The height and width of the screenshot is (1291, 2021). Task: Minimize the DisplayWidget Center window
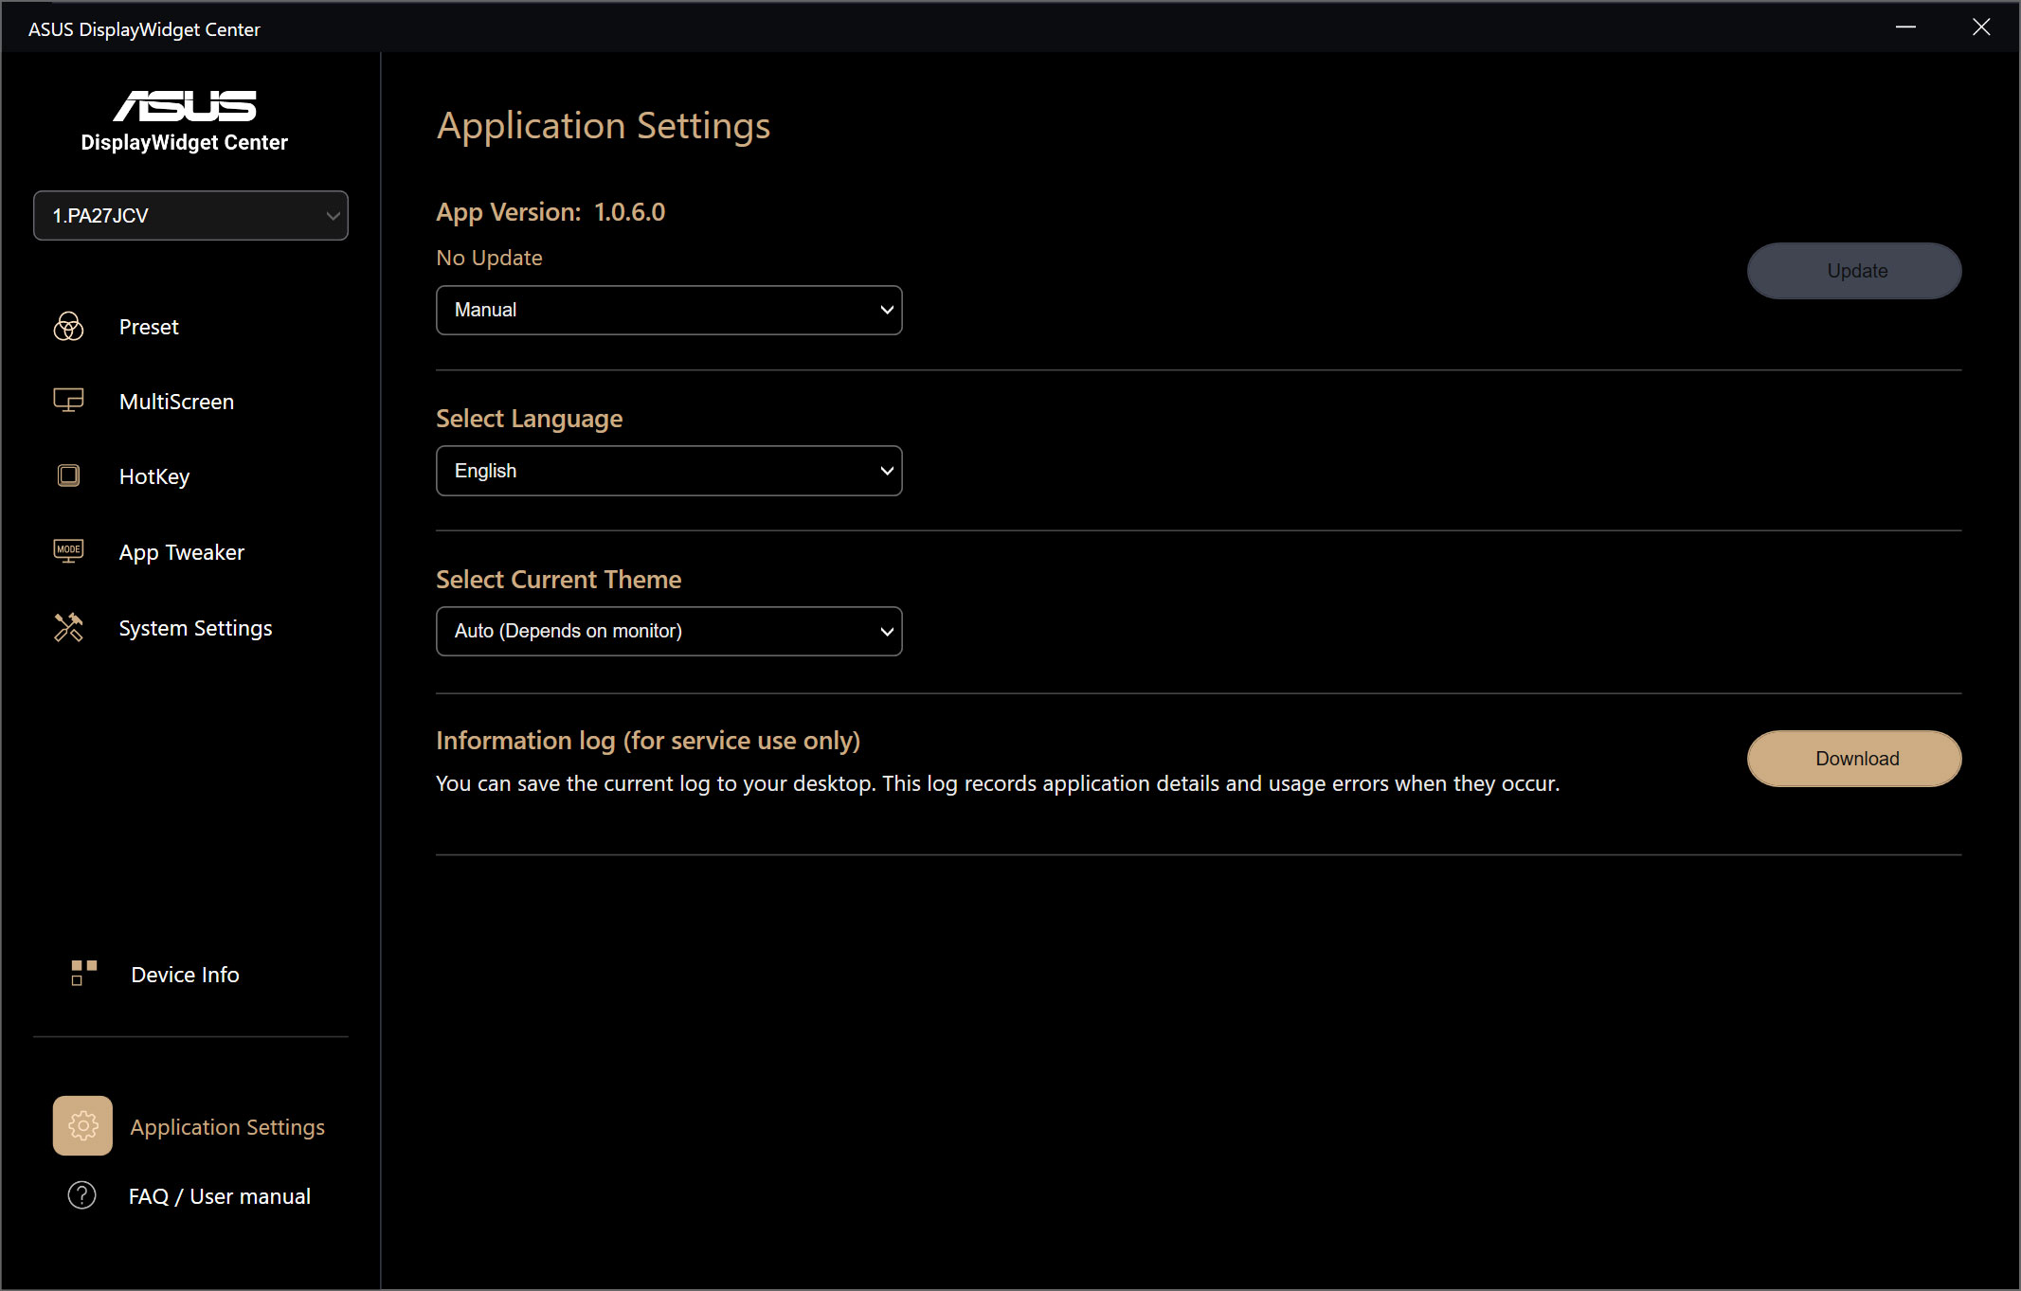tap(1905, 27)
